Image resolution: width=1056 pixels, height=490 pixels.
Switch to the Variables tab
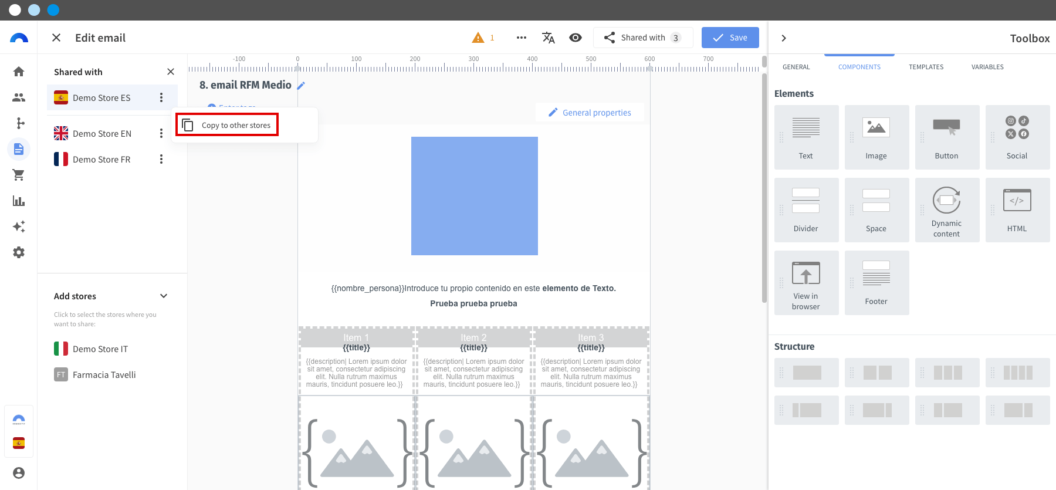(x=987, y=67)
